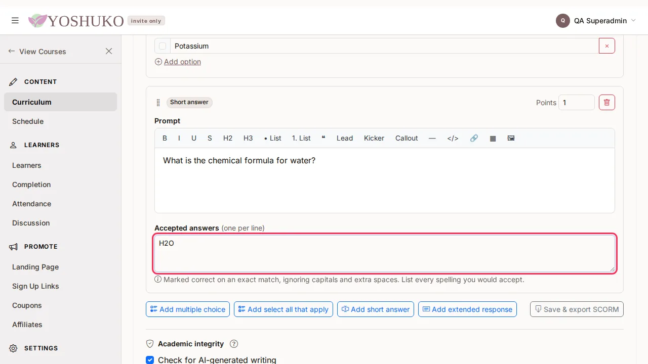The width and height of the screenshot is (648, 364).
Task: Remove the Potassium option
Action: point(607,46)
